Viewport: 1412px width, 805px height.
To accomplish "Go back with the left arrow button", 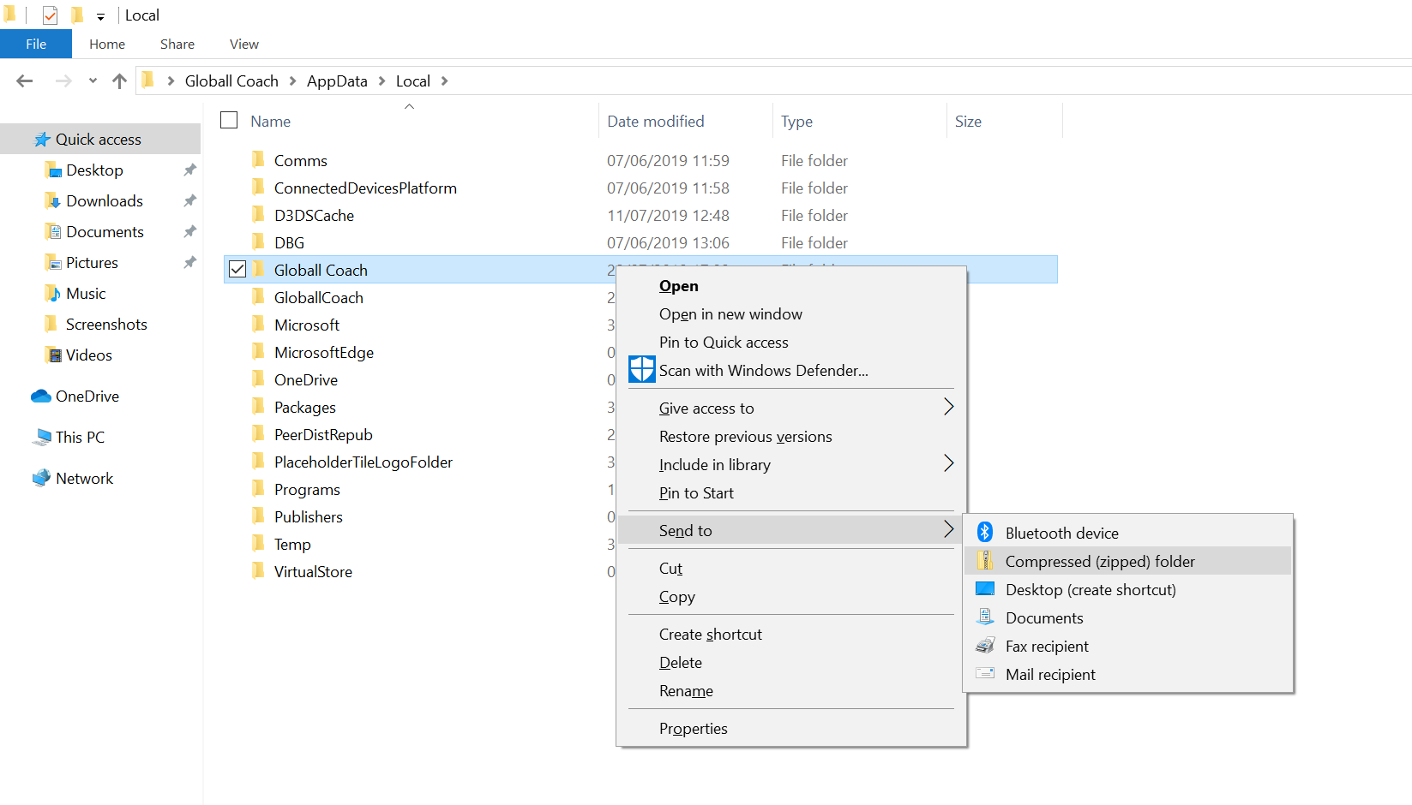I will pos(25,81).
